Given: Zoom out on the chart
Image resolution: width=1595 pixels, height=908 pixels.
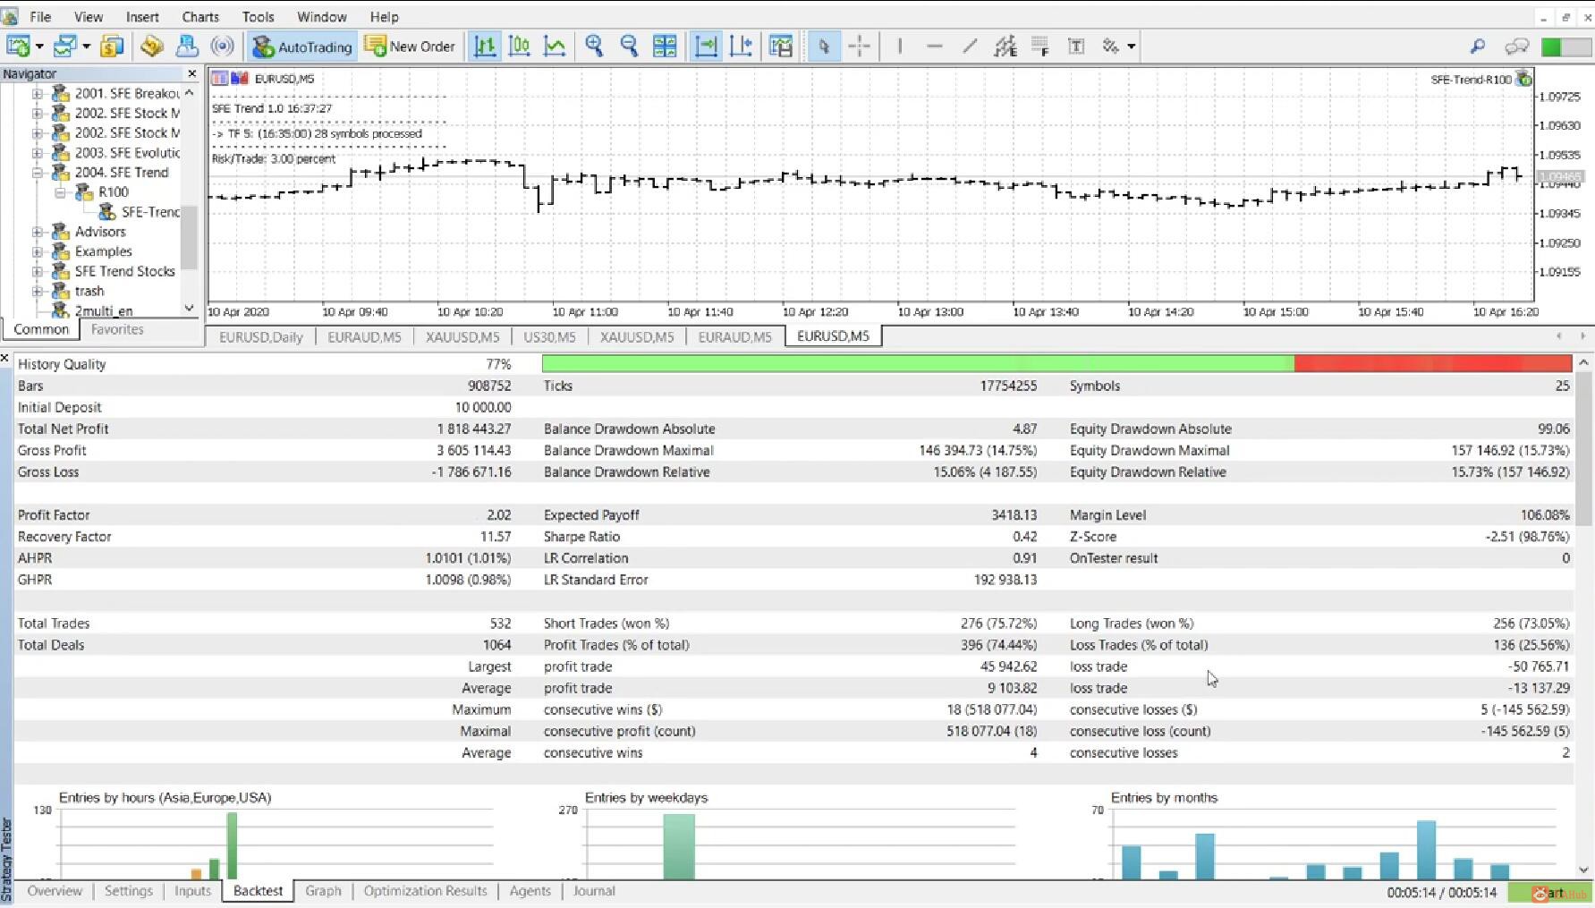Looking at the screenshot, I should (629, 47).
